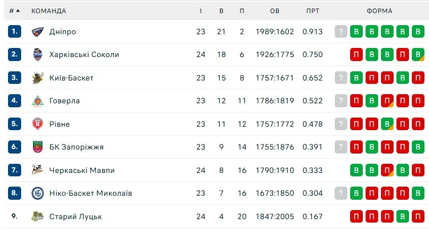Click Черкаські Мавпи's first green В form badge
The height and width of the screenshot is (230, 429).
(356, 170)
